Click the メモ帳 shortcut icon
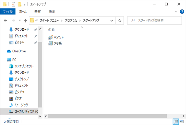The image size is (186, 125). click(x=50, y=43)
